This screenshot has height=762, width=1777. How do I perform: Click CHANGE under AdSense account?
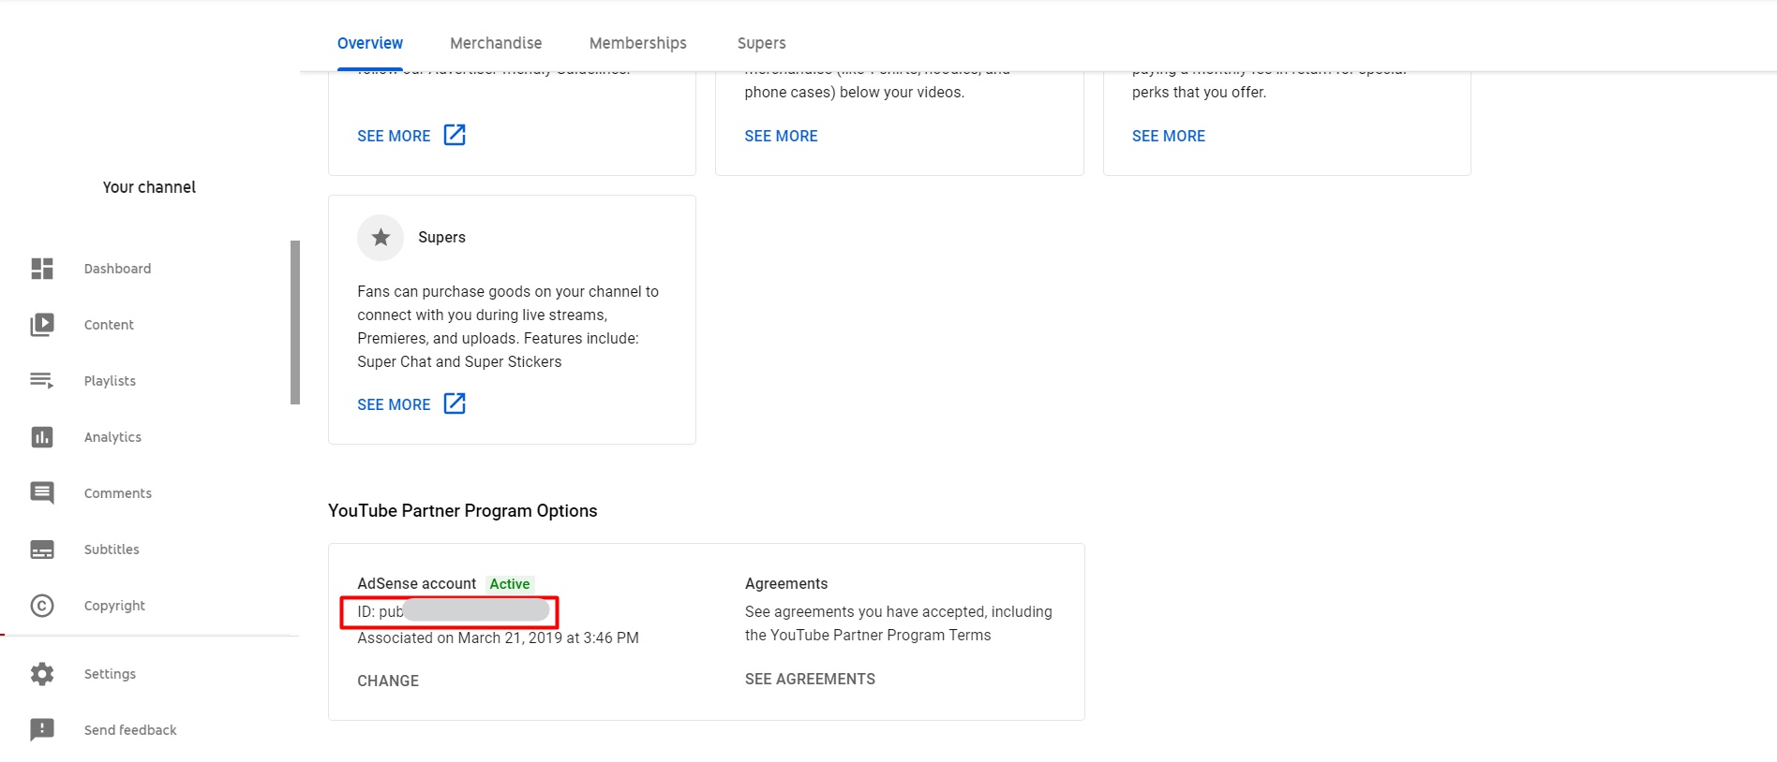388,681
